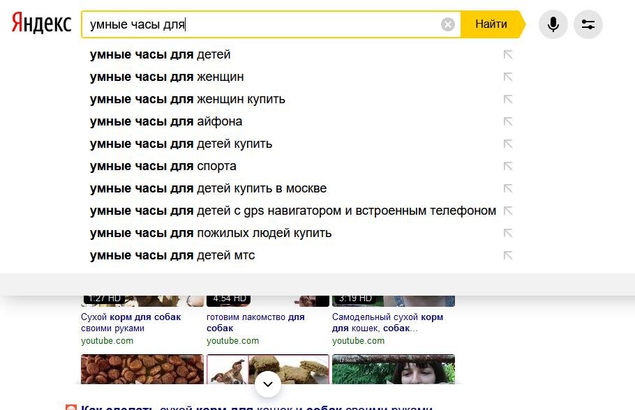
Task: Start voice search with the microphone icon
Action: 553,24
